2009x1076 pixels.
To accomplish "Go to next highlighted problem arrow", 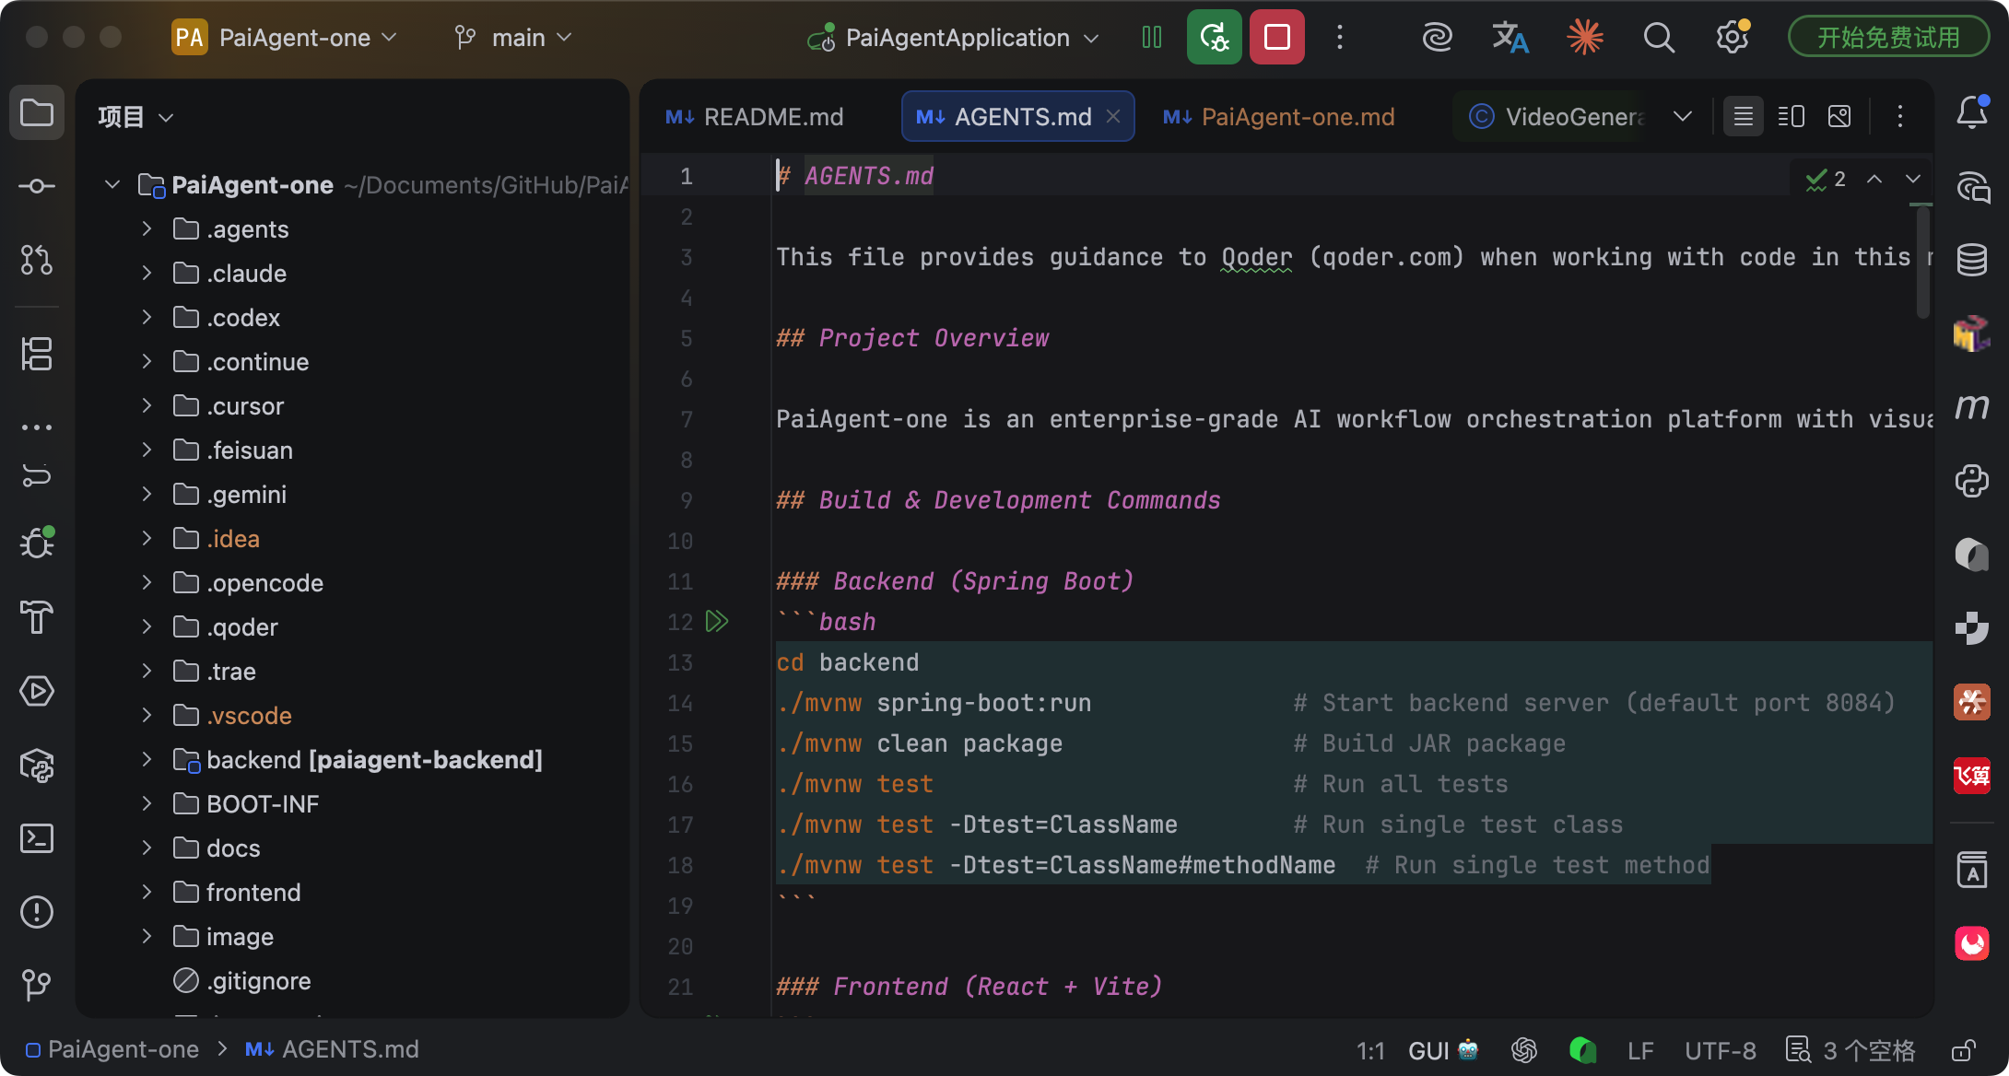I will [1913, 179].
